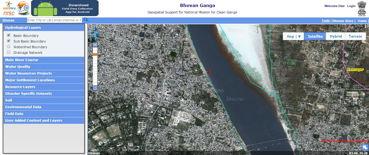Expand the Water Resources Projects section
Viewport: 369px width, 155px height.
coord(44,73)
